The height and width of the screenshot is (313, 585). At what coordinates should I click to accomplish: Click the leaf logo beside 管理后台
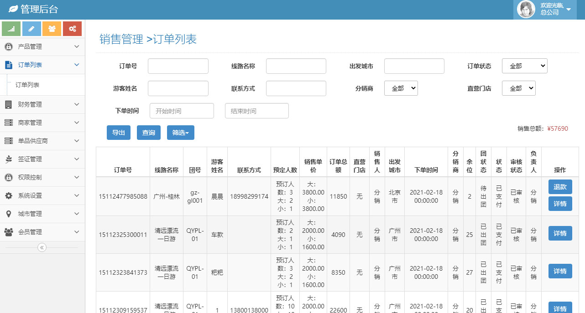pos(14,9)
